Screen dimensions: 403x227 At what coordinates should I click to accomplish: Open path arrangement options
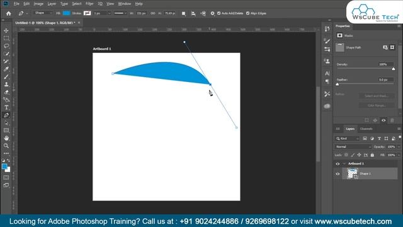tap(203, 13)
